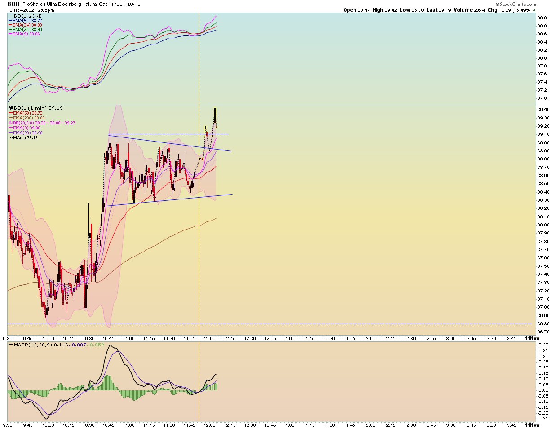The width and height of the screenshot is (557, 429).
Task: Click the black MACD(12,26,9) legend line marker
Action: coord(11,345)
